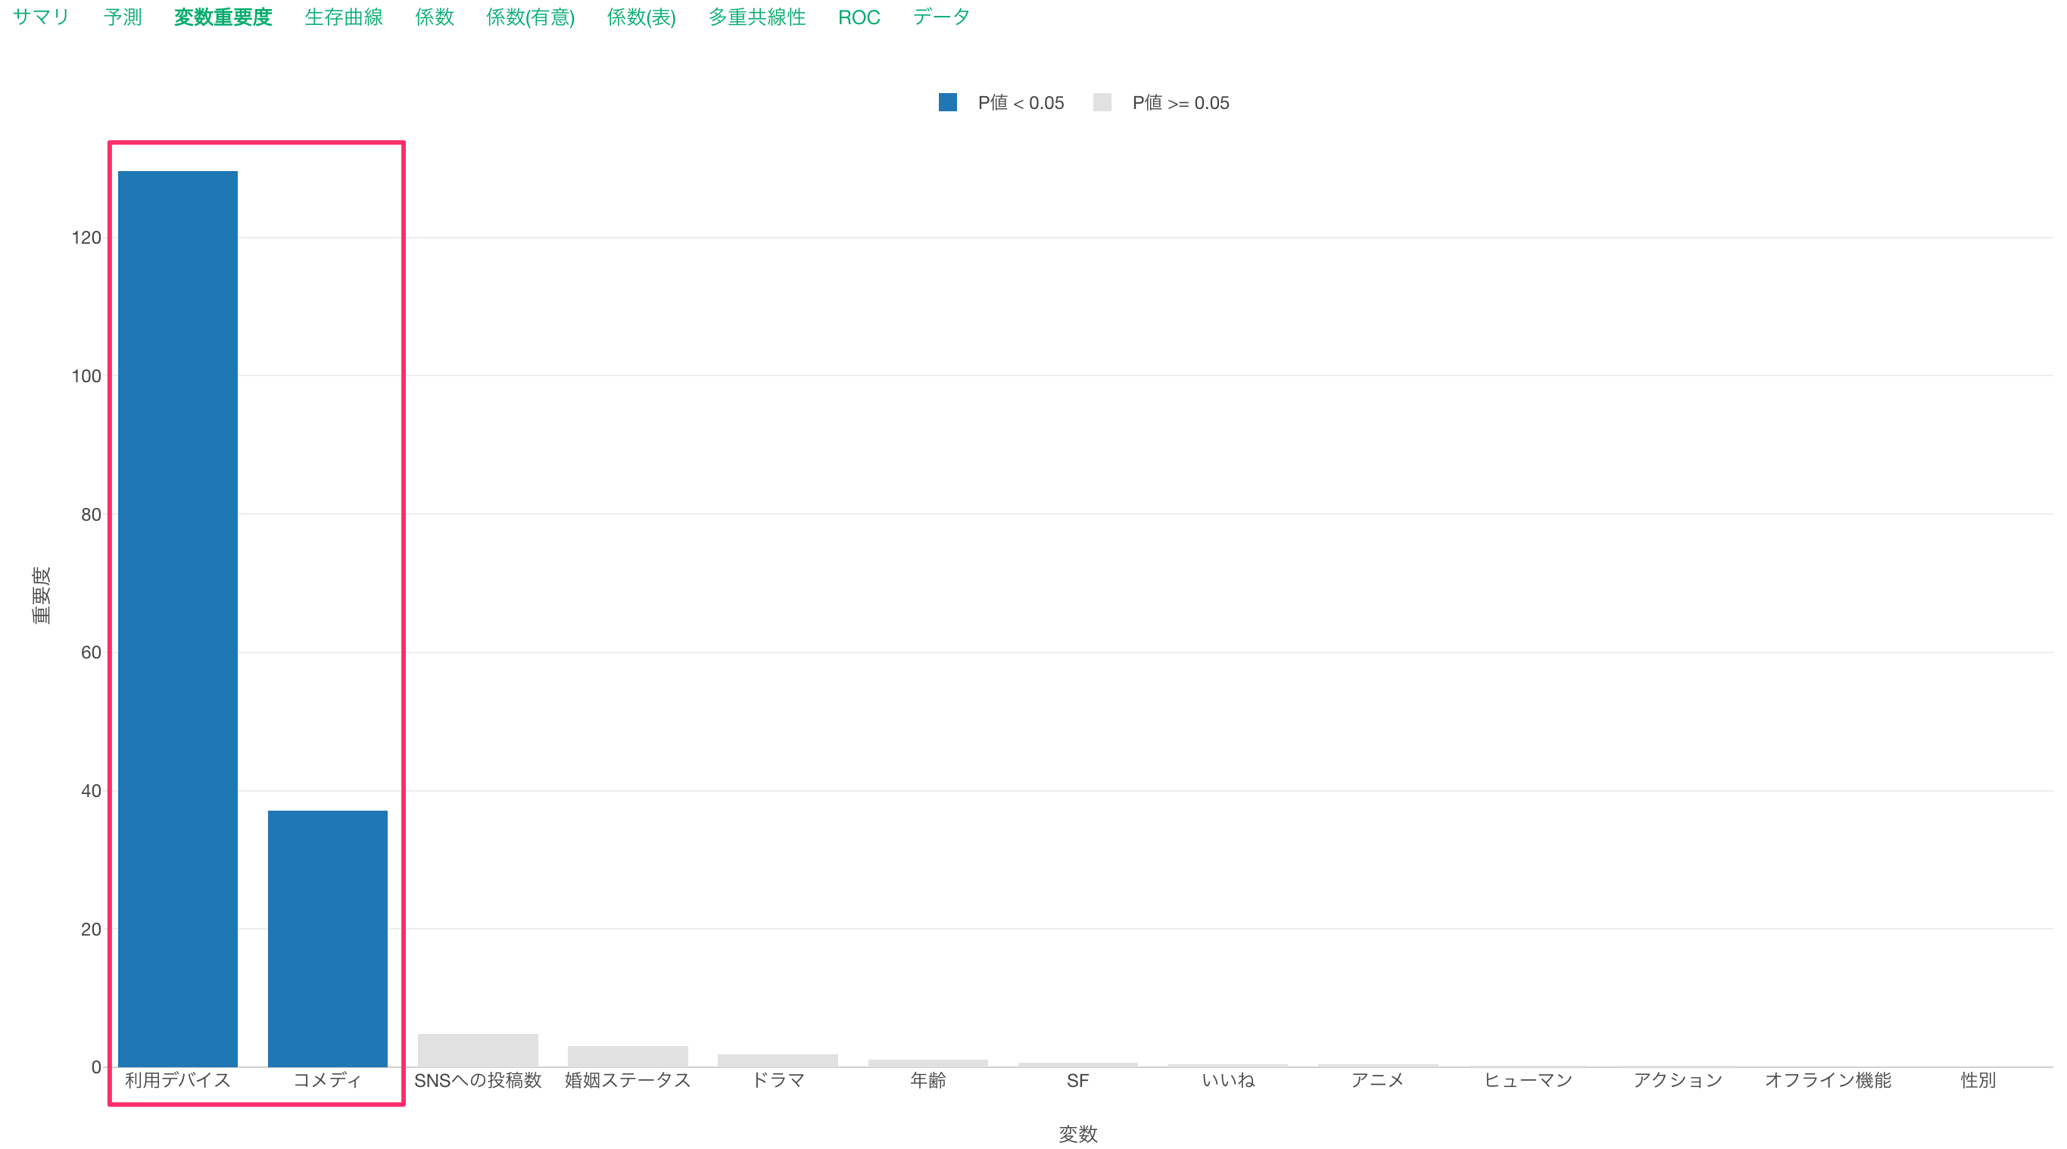The width and height of the screenshot is (2067, 1149).
Task: Click the 年齢 bar
Action: [927, 1063]
